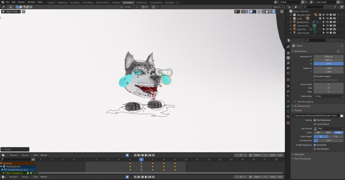
Task: Enable the Stereoscopy checkbox
Action: [x=296, y=106]
